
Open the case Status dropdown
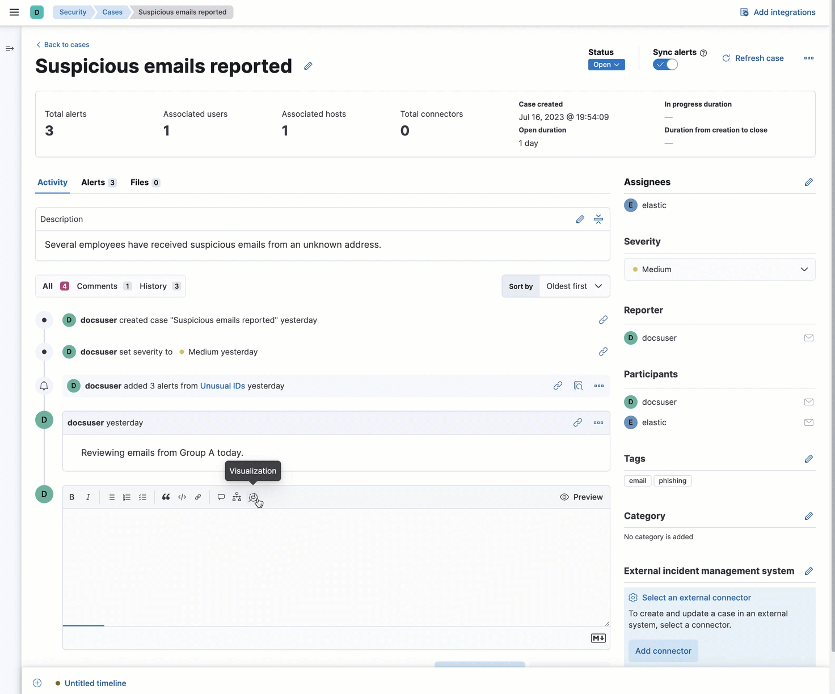606,64
